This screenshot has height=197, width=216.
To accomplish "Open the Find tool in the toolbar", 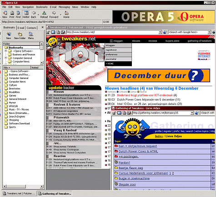I will click(x=18, y=15).
